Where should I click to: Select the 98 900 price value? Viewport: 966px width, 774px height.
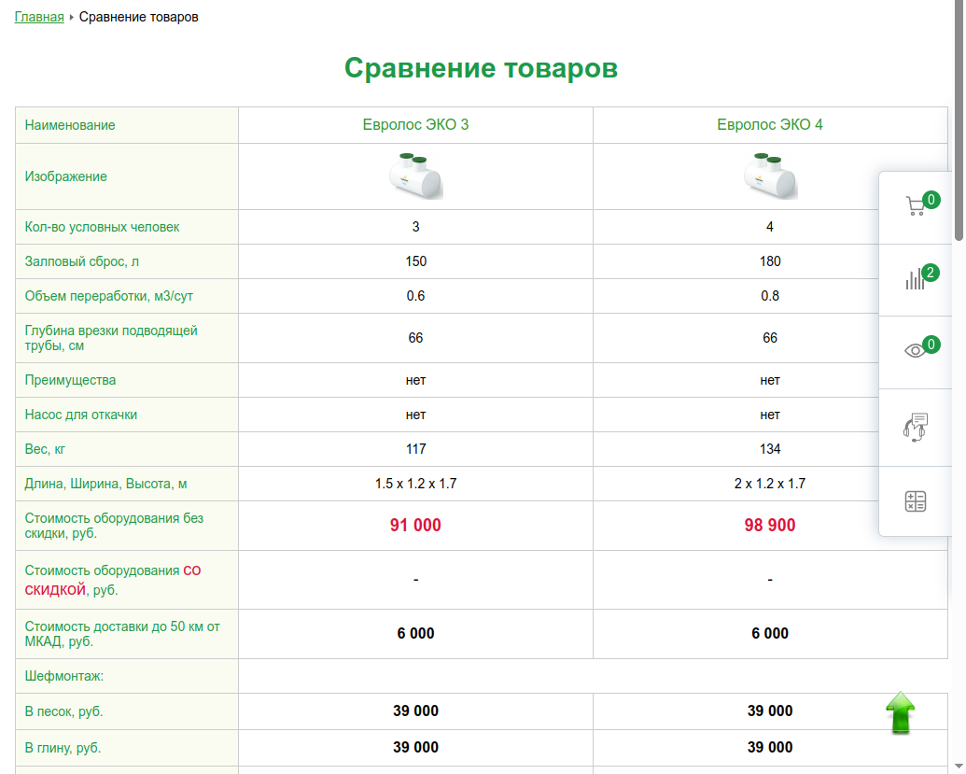point(769,525)
